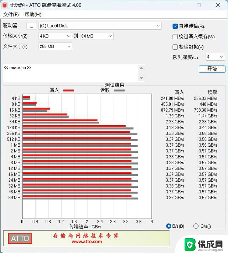Click the 3.44 GB/s read result
Screen dimensions: 228x253
[208, 127]
